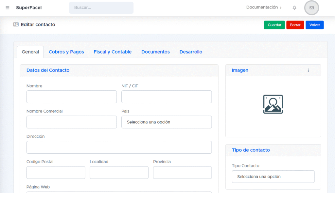The image size is (335, 201).
Task: Select the General tab
Action: (x=30, y=52)
